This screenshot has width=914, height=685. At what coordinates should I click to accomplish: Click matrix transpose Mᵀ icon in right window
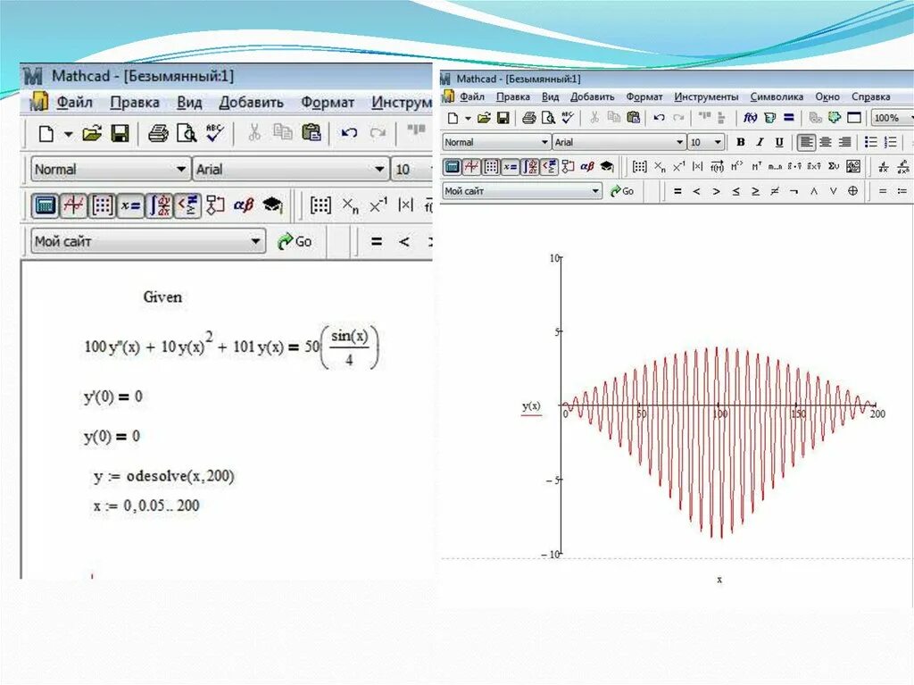click(757, 167)
